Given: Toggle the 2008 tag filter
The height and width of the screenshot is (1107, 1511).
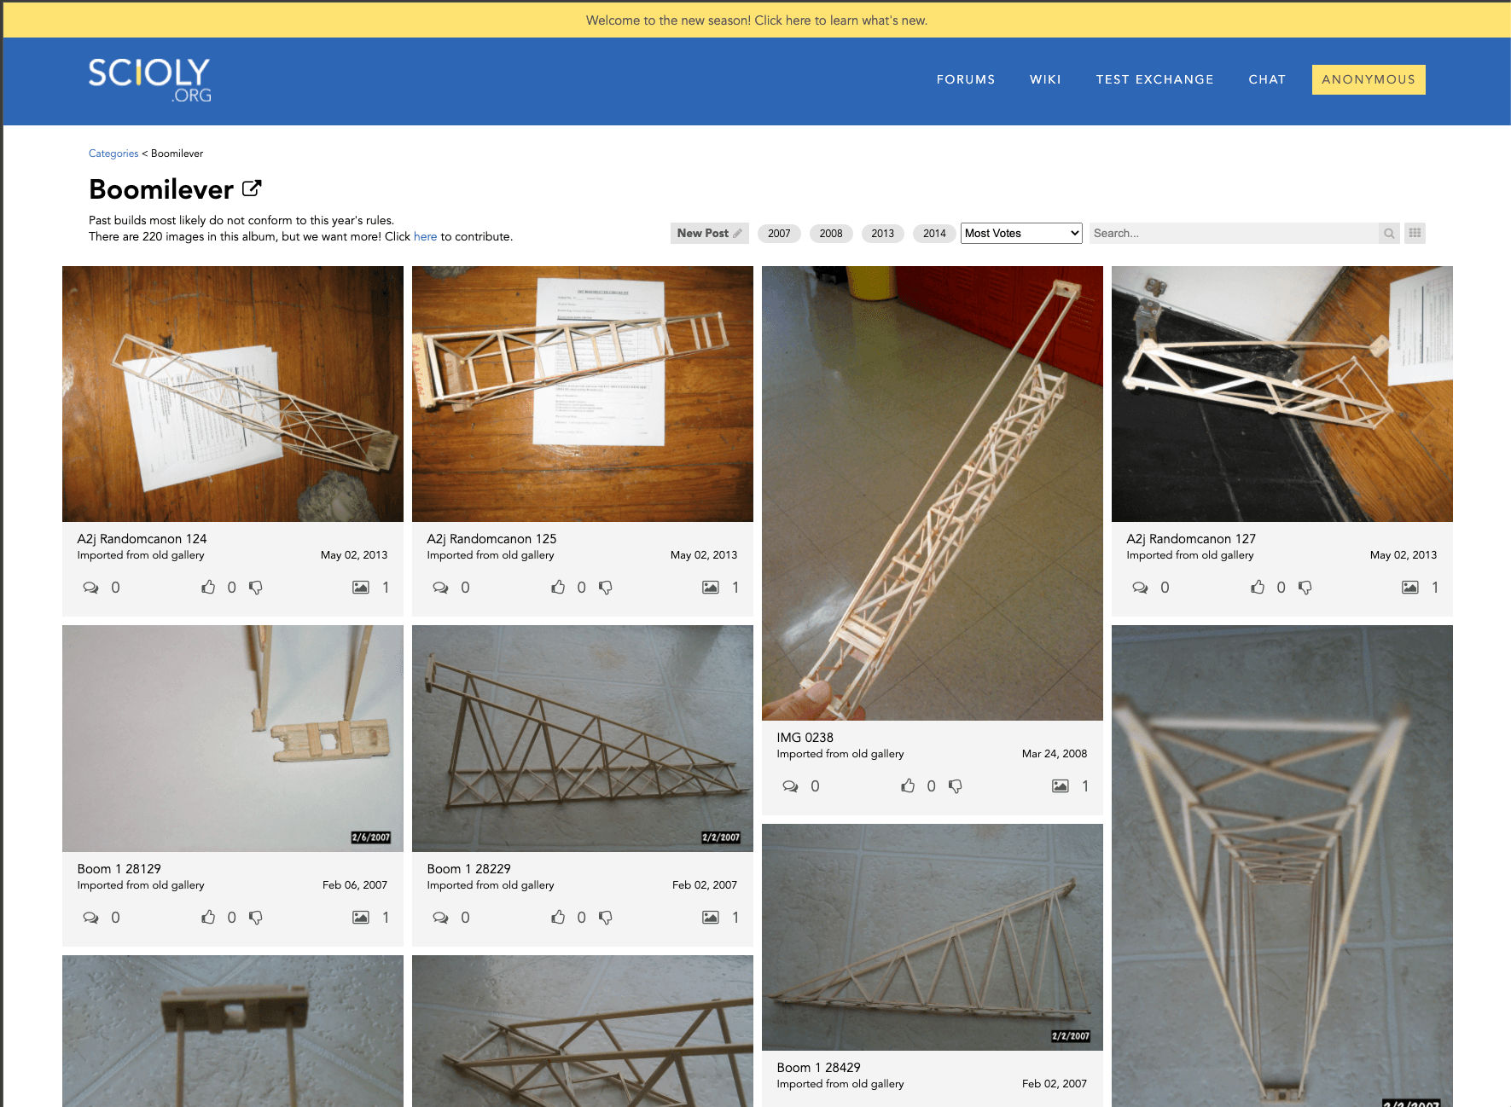Looking at the screenshot, I should [831, 233].
